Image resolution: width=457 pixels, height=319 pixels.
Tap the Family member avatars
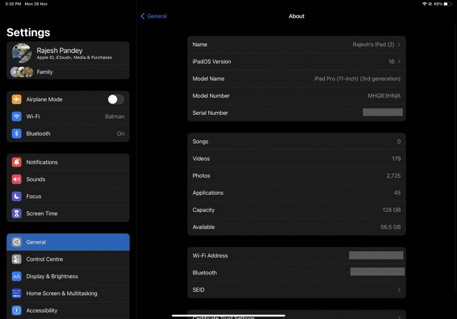pos(22,72)
